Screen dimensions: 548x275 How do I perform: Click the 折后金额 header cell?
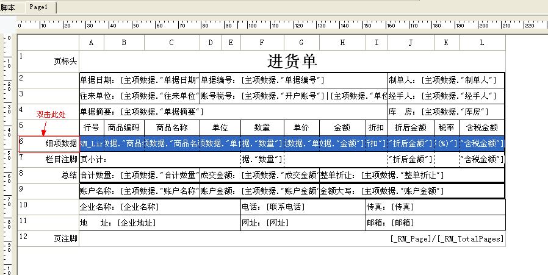(x=411, y=128)
